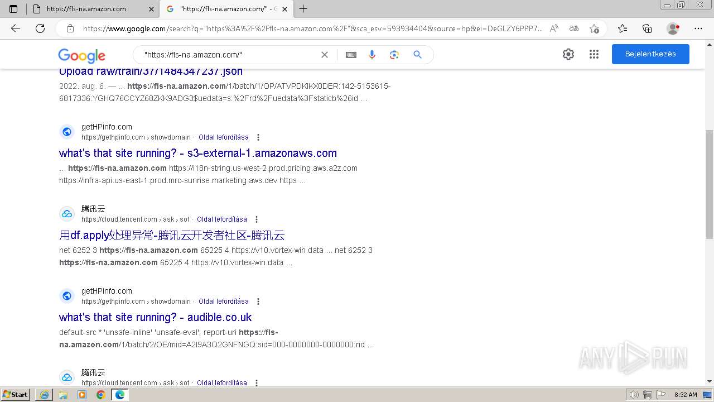
Task: Select the Edge taskbar button
Action: click(120, 395)
